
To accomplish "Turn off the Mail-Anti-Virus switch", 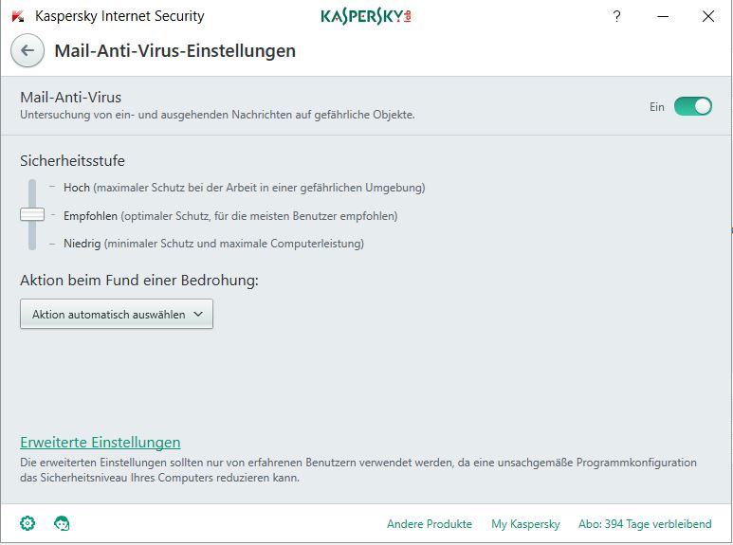I will tap(693, 106).
